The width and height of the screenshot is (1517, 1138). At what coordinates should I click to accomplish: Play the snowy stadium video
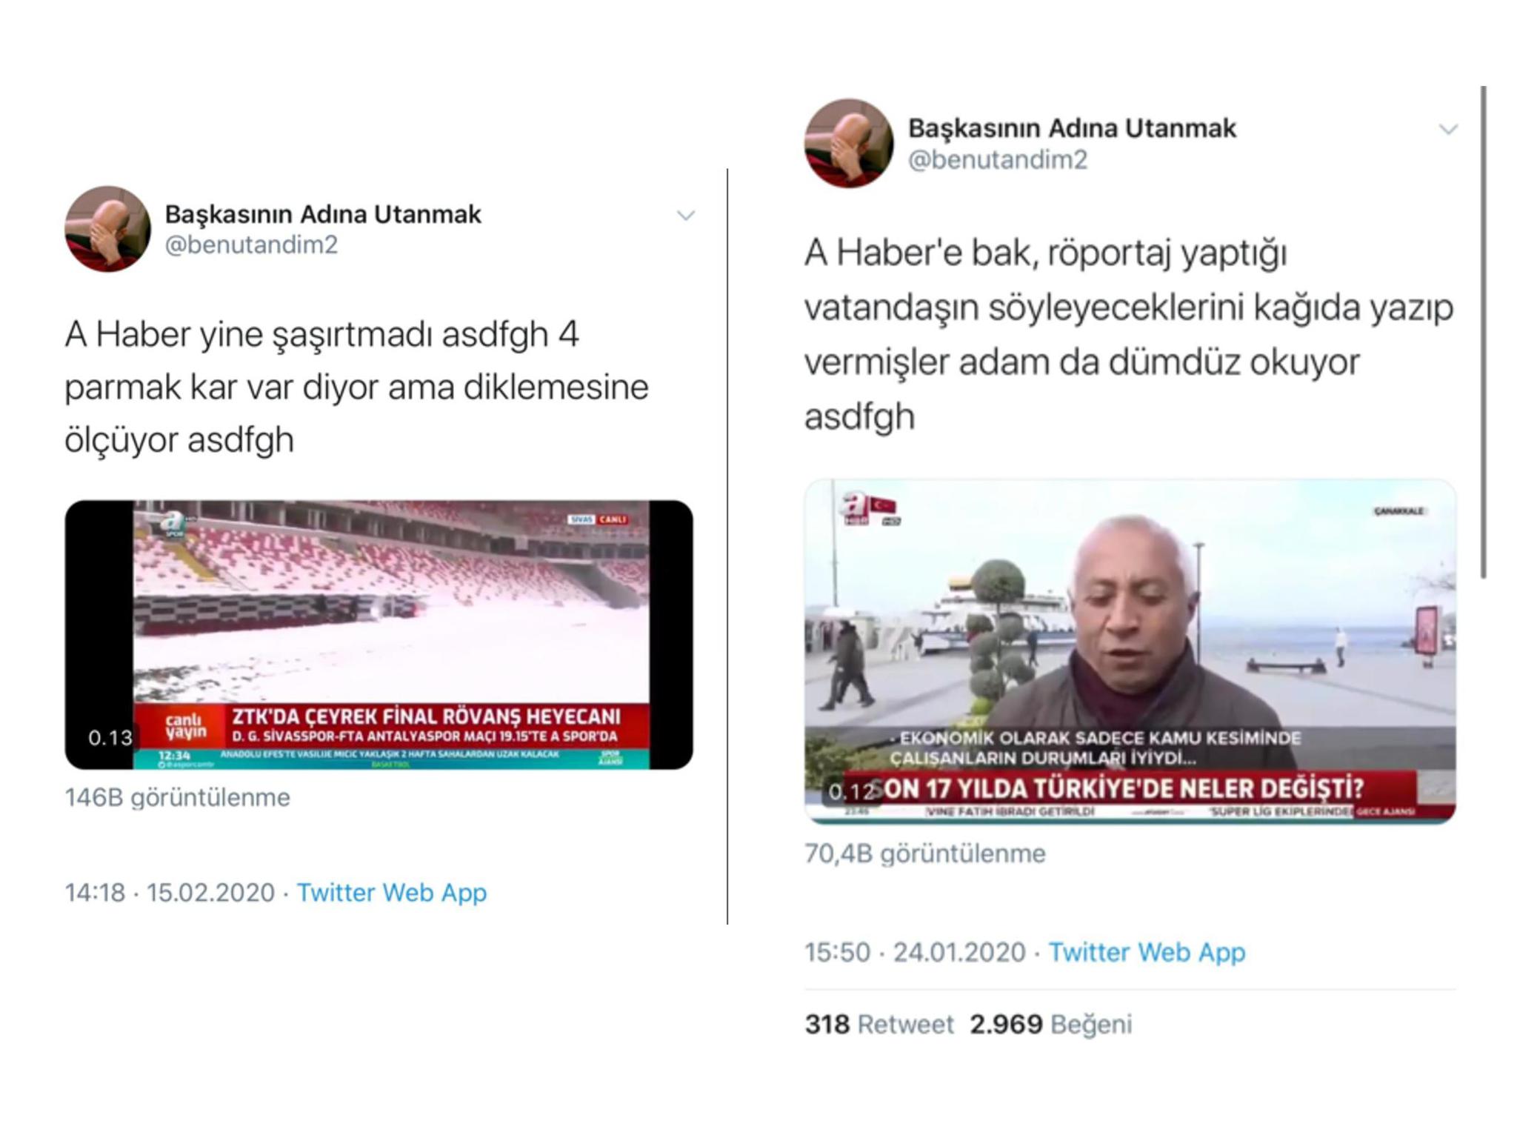(379, 635)
